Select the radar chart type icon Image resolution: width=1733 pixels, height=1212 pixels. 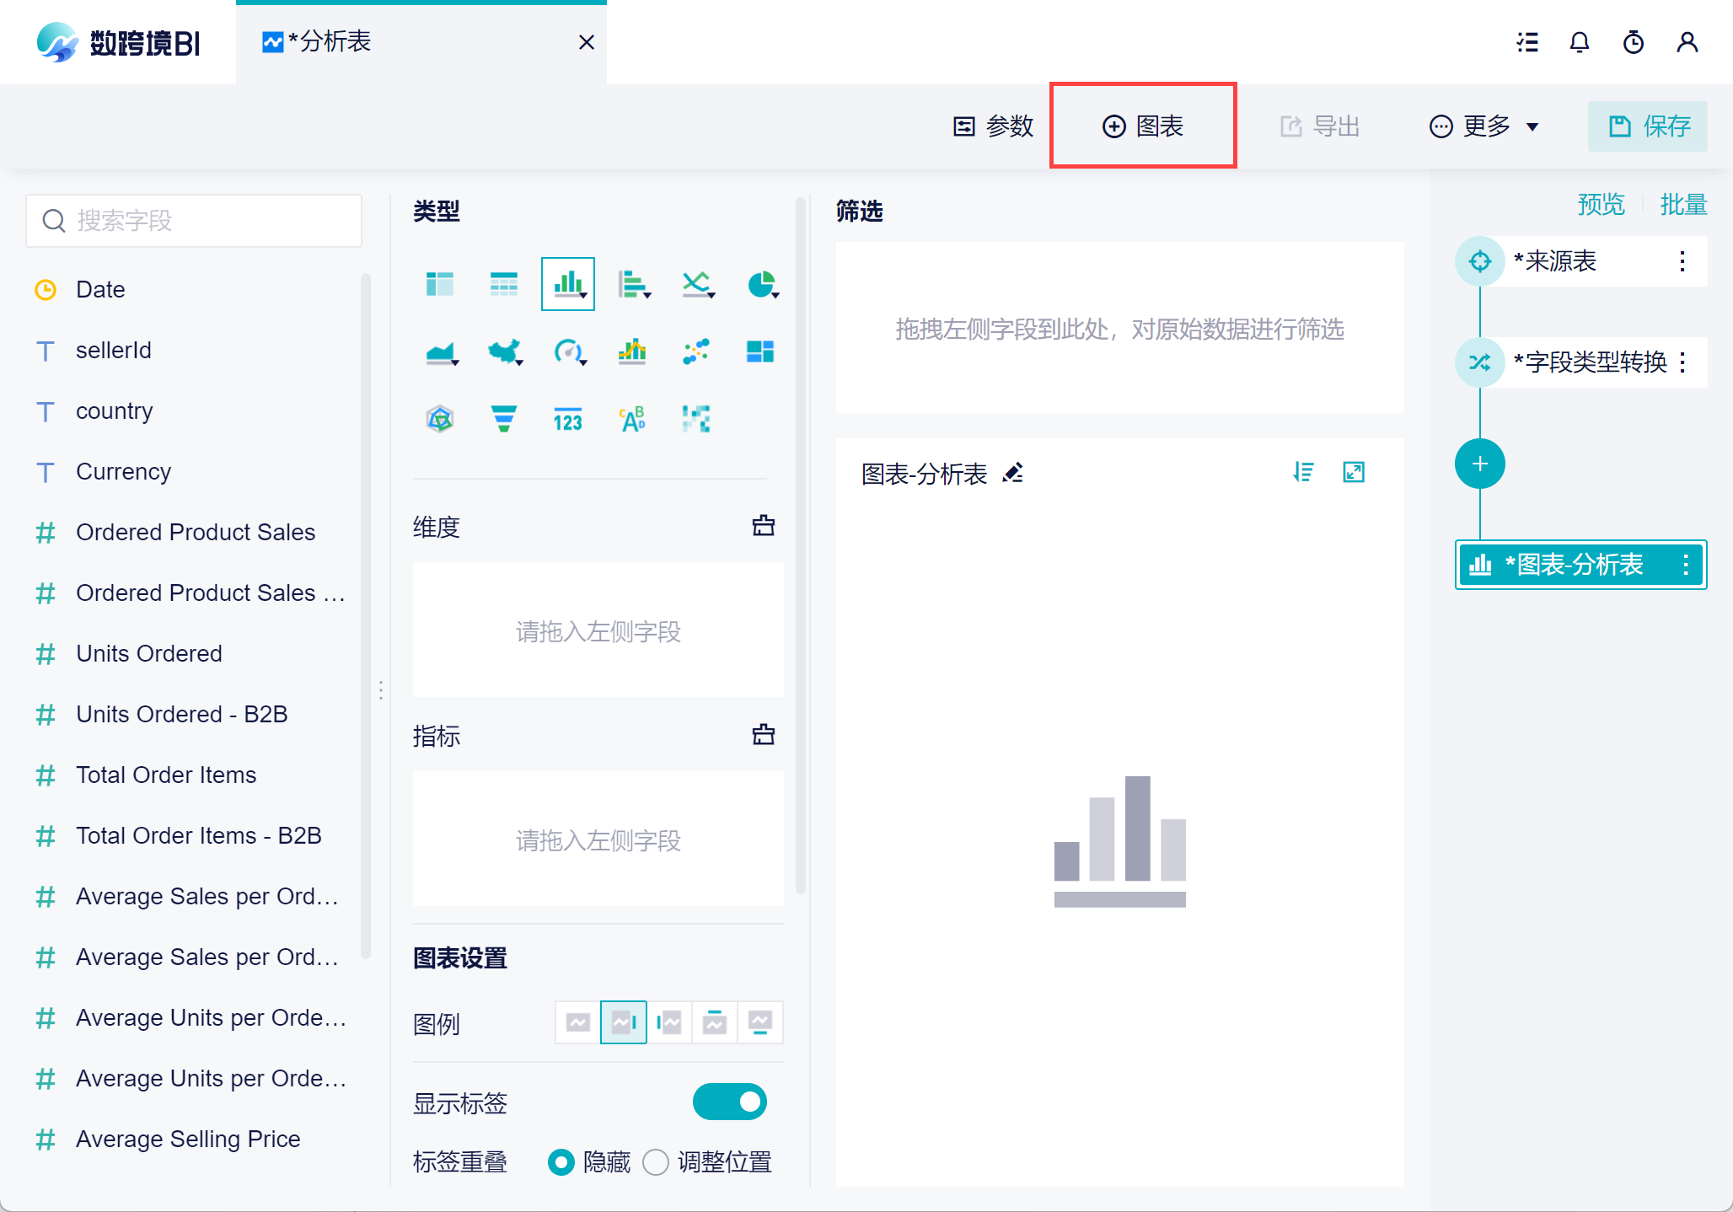pos(440,419)
